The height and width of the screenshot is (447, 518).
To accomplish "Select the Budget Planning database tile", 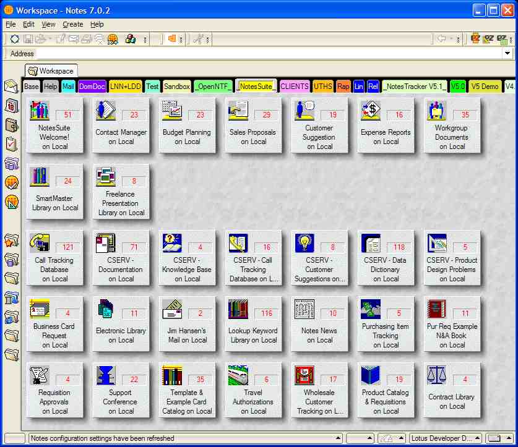I will 187,125.
